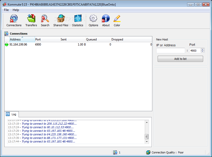The height and width of the screenshot is (157, 212).
Task: Increase Port value with up arrow
Action: tap(203, 49)
